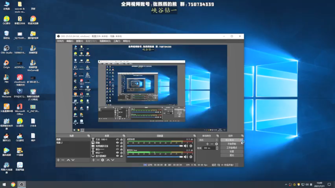Enable 工作室模式 studio mode
335x188 pixels.
tap(232, 148)
